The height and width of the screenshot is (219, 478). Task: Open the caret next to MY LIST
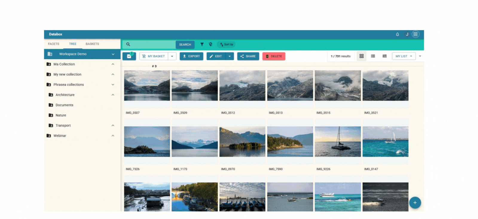[420, 56]
